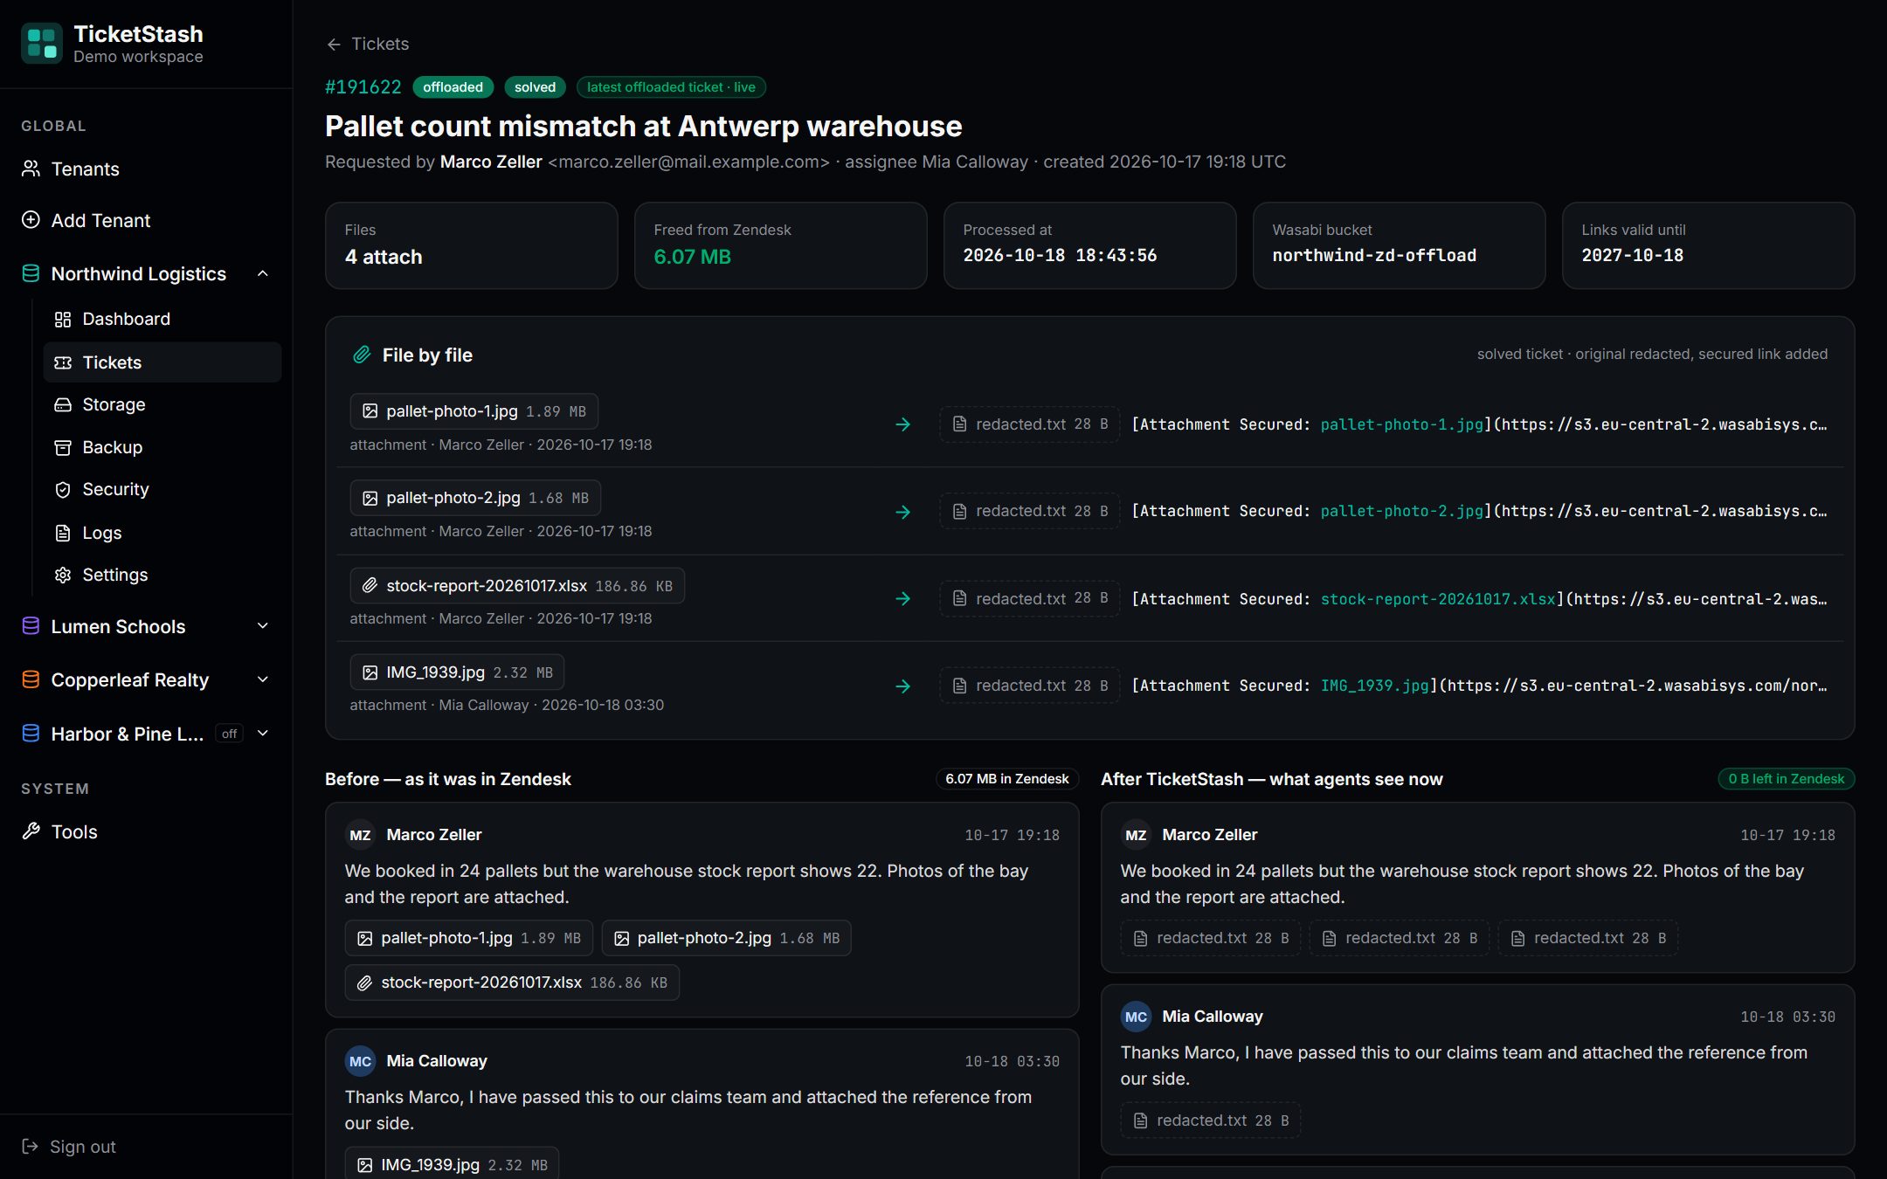Click the 0 B left in Zendesk badge

[x=1786, y=779]
